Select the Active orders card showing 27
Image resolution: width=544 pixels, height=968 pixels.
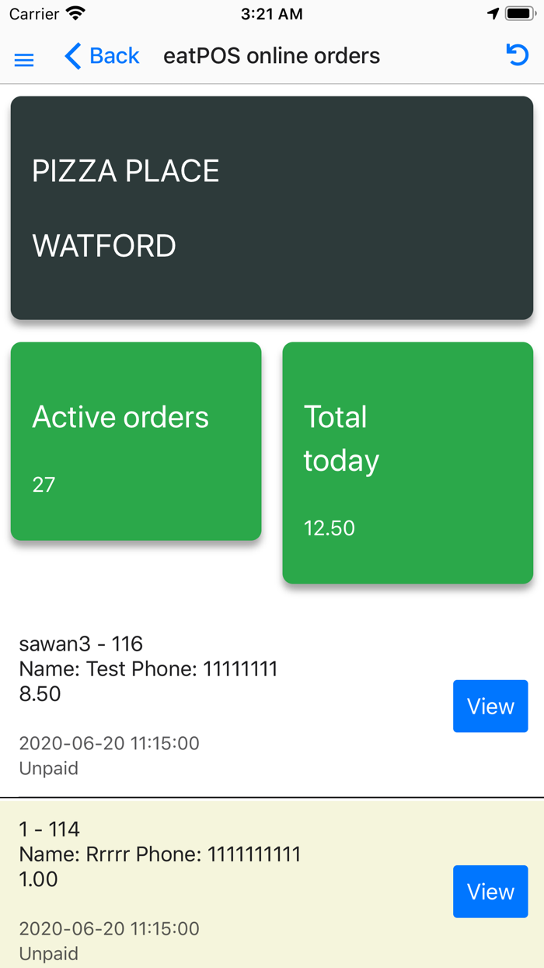pos(136,440)
